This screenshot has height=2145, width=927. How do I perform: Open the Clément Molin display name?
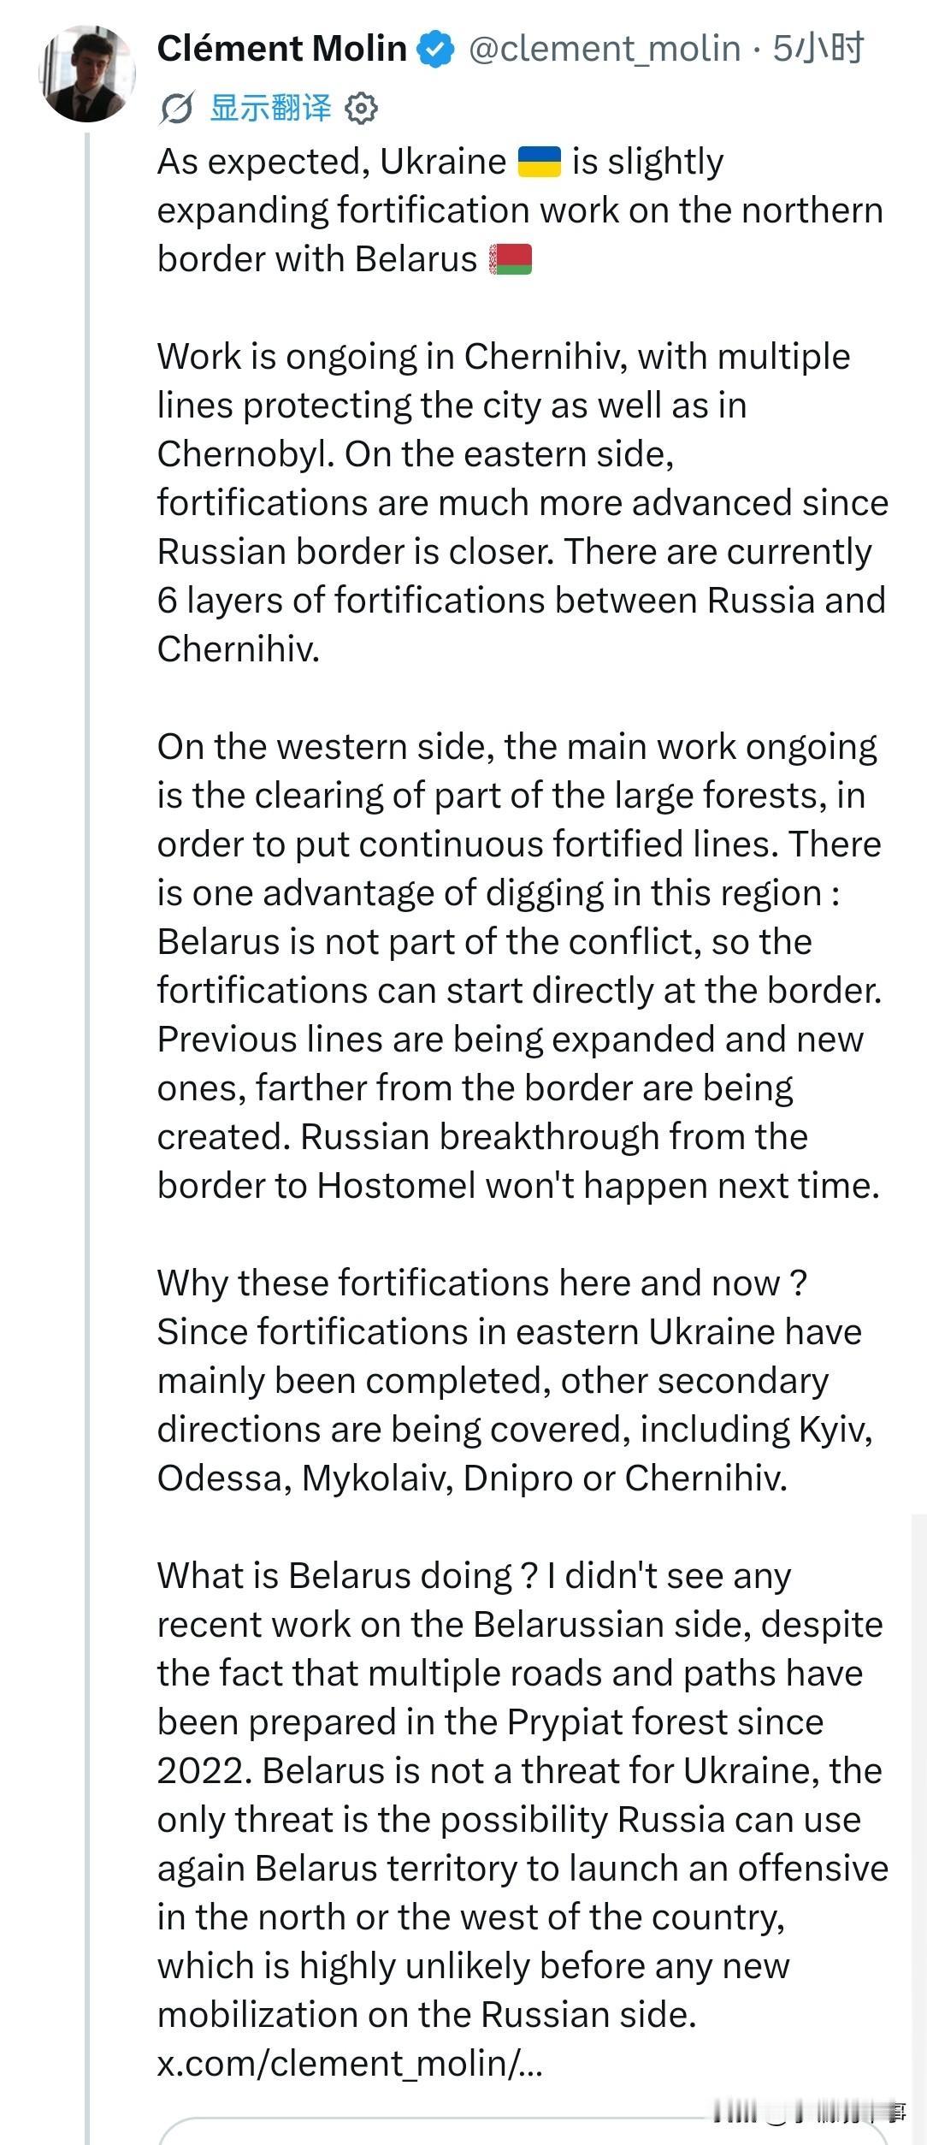[x=282, y=49]
